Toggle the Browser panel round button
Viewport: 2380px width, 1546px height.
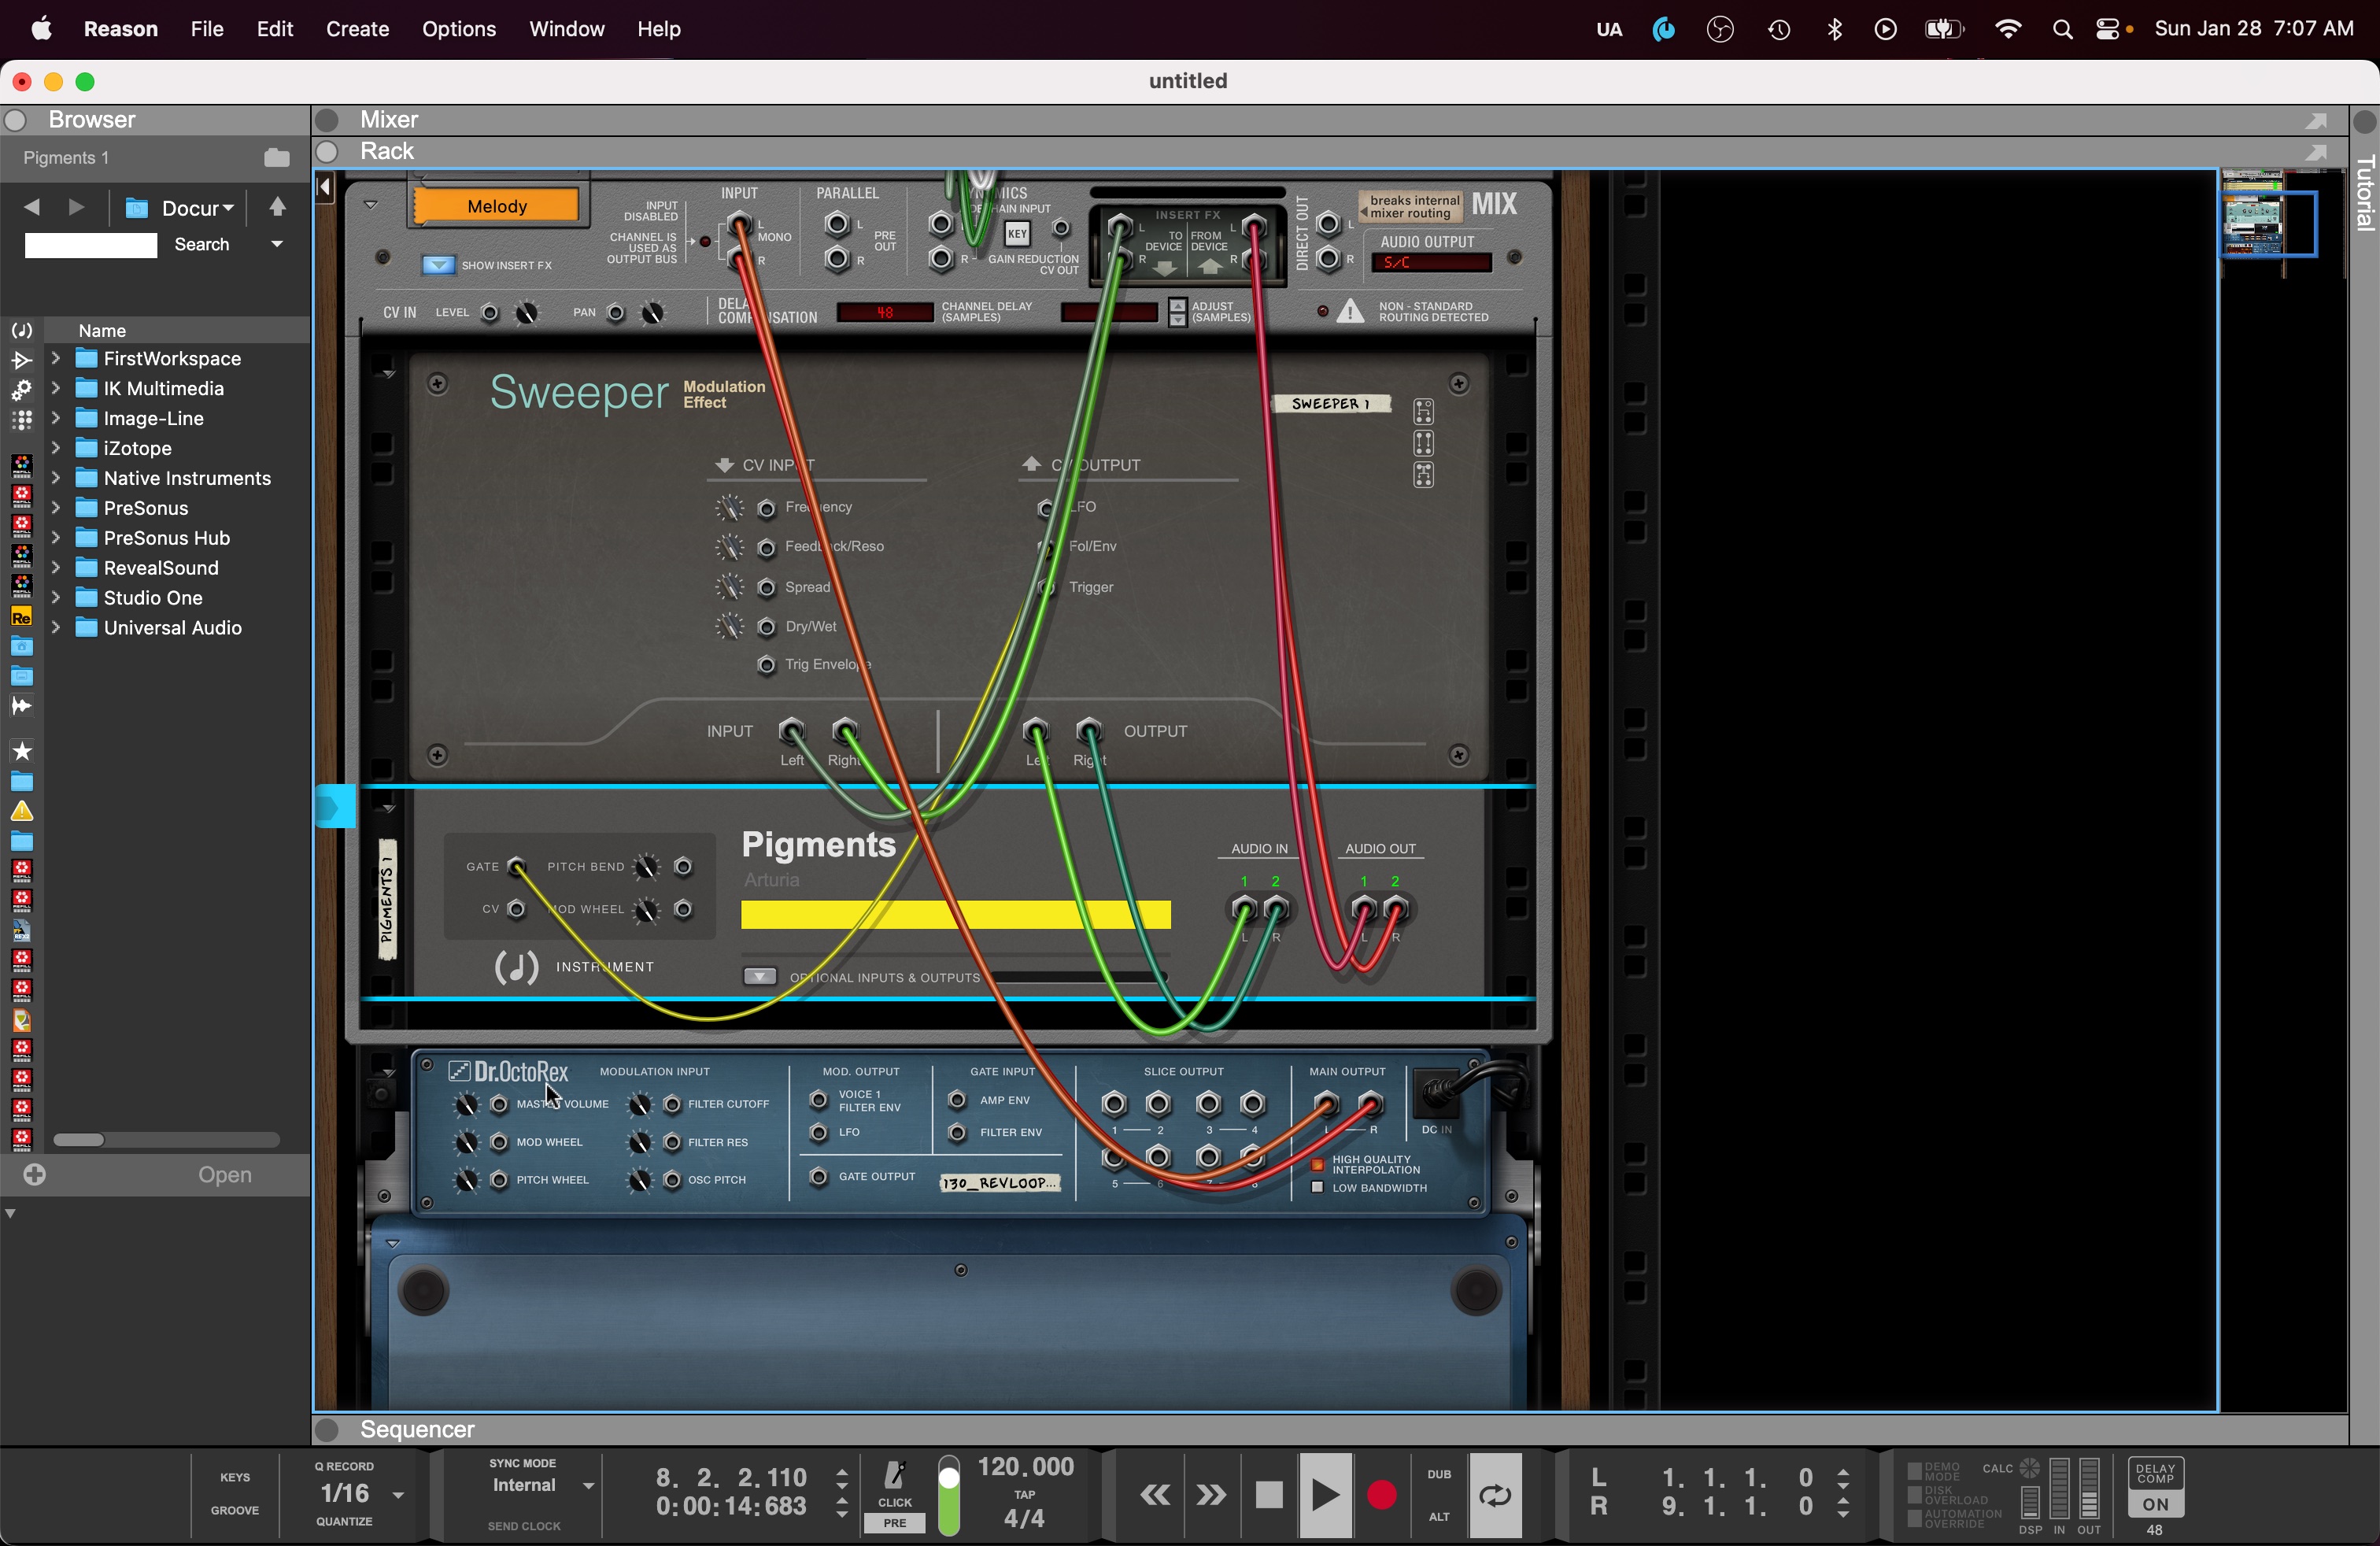pyautogui.click(x=15, y=120)
